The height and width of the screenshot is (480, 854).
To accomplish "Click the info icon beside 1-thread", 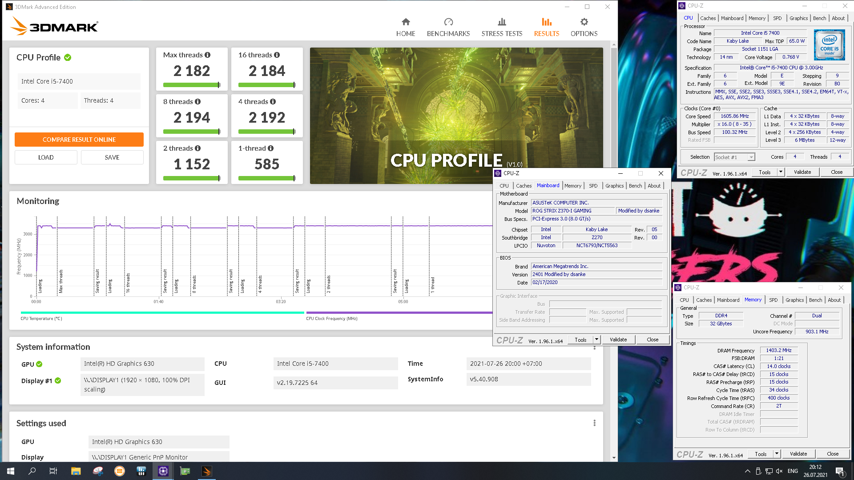I will pyautogui.click(x=271, y=148).
